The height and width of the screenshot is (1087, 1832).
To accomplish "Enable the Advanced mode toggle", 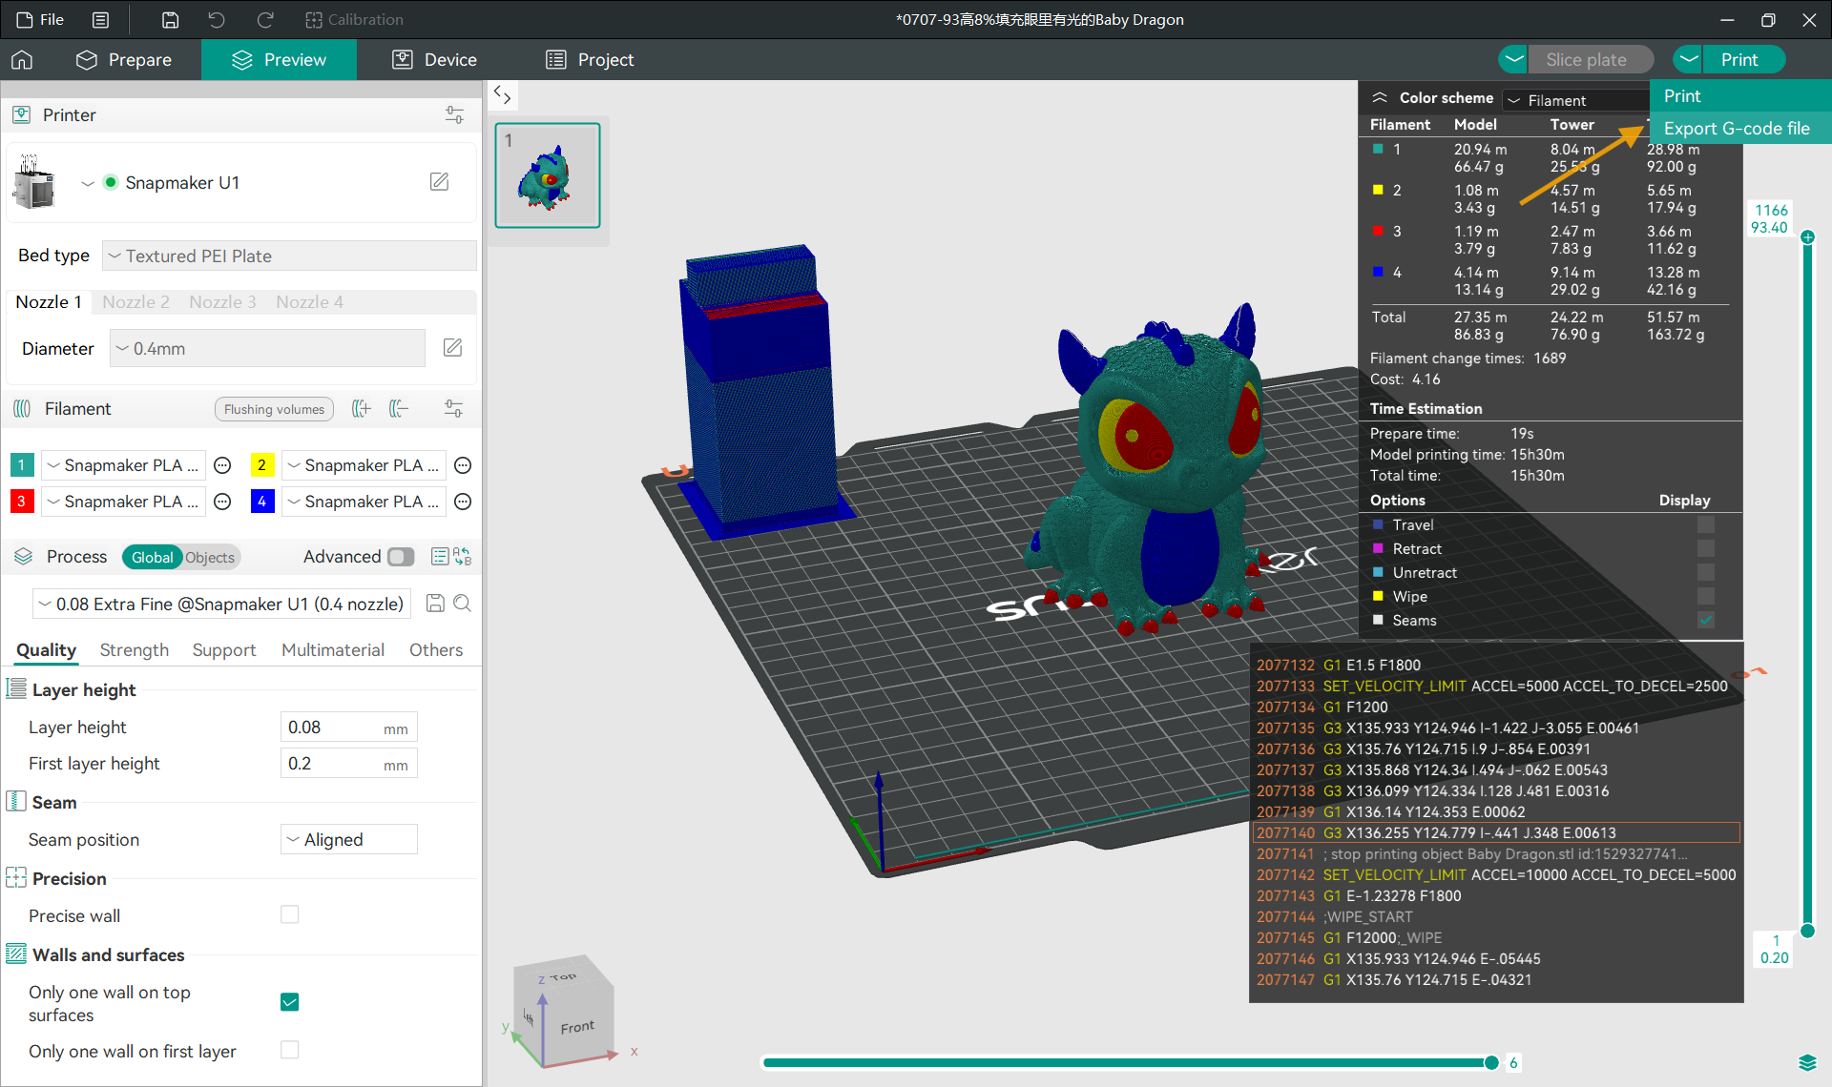I will [x=401, y=557].
